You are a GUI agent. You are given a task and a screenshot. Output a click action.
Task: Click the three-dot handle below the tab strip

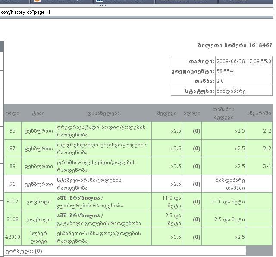(x=103, y=6)
